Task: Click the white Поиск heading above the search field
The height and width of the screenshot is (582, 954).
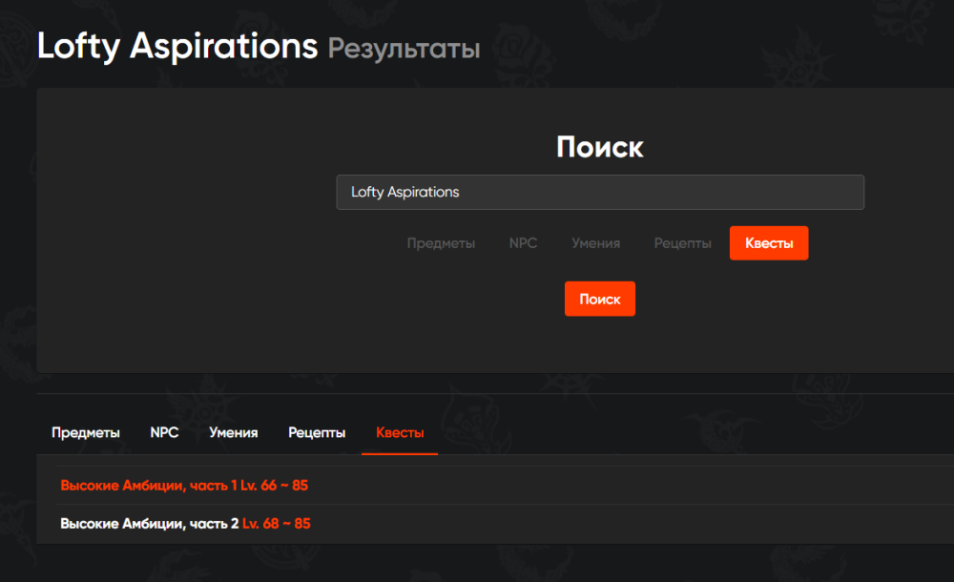Action: click(x=599, y=147)
